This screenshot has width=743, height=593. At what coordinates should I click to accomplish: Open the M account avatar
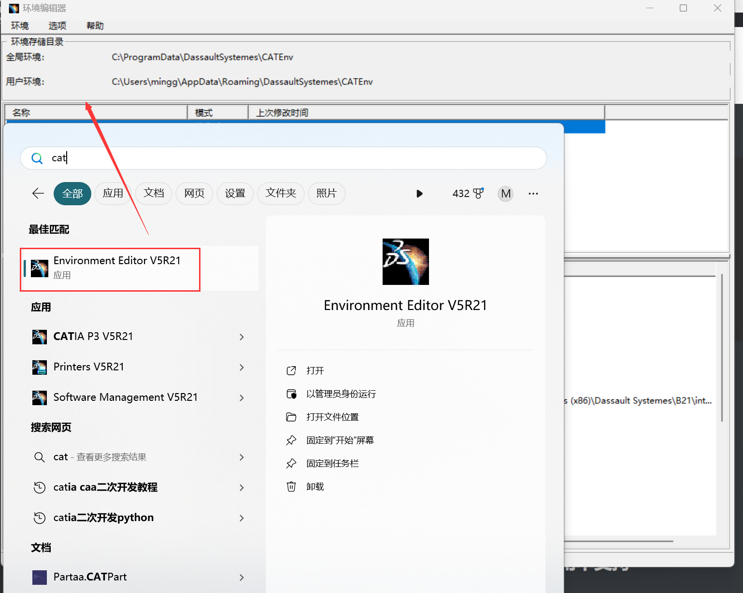[506, 194]
